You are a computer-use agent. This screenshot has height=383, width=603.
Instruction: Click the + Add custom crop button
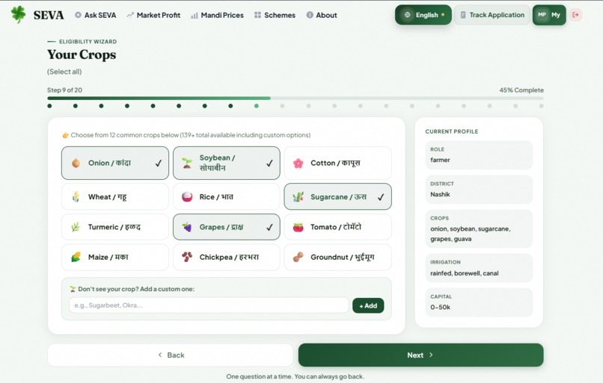point(368,305)
